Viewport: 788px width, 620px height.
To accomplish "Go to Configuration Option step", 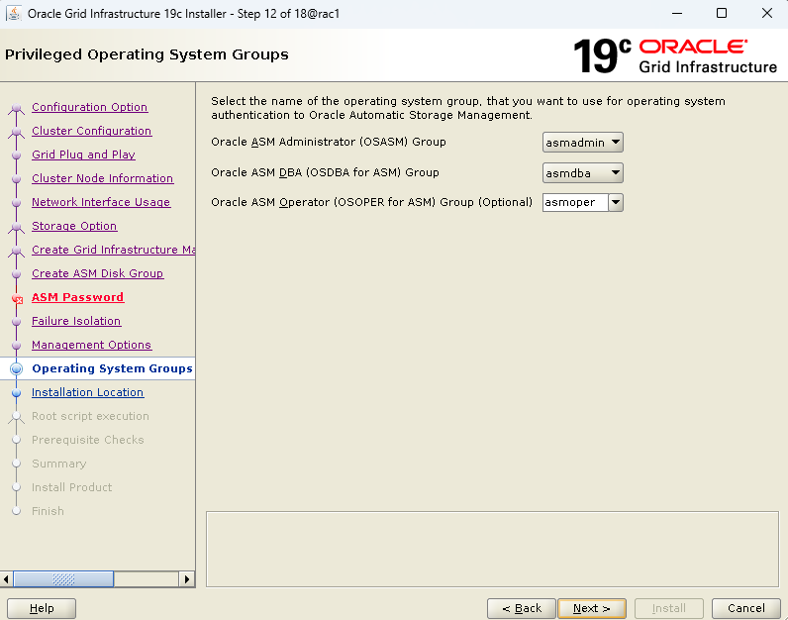I will (89, 107).
